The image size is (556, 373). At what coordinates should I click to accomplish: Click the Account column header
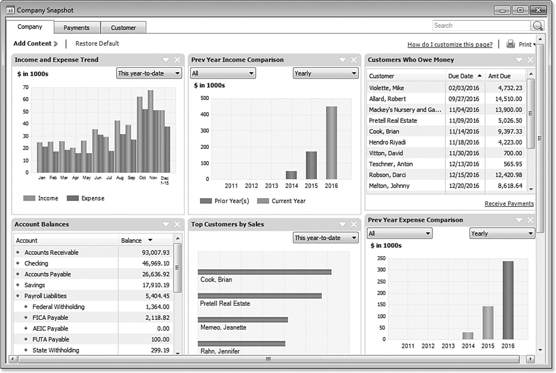(x=66, y=240)
